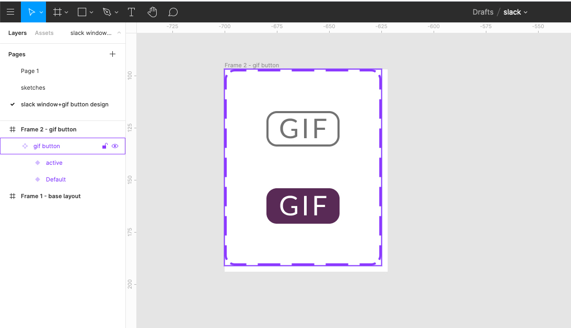Open Drafts from the breadcrumb

[482, 11]
